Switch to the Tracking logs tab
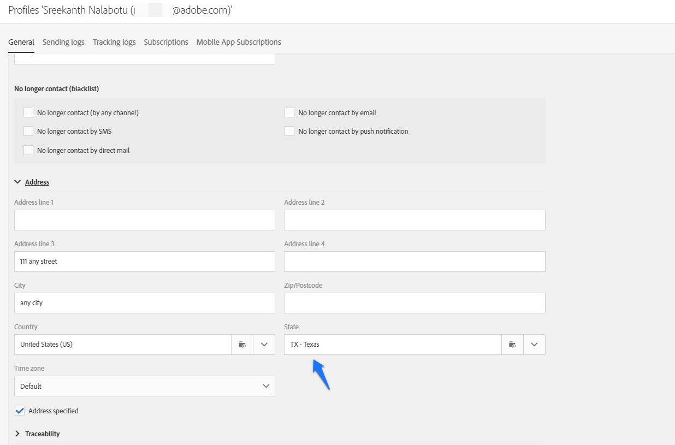 pyautogui.click(x=114, y=42)
